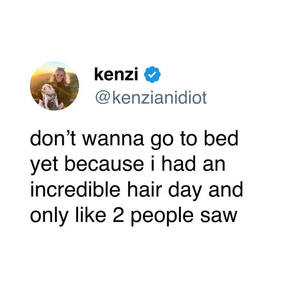The width and height of the screenshot is (289, 289).
Task: Select the tweet line starting "don't wanna"
Action: tap(134, 138)
